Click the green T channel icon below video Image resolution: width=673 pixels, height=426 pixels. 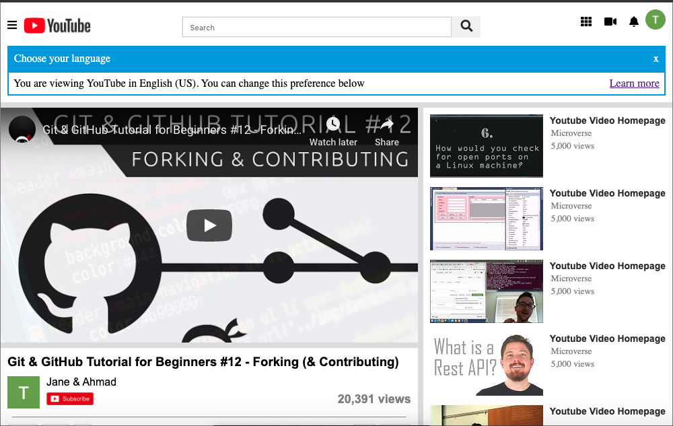coord(24,392)
